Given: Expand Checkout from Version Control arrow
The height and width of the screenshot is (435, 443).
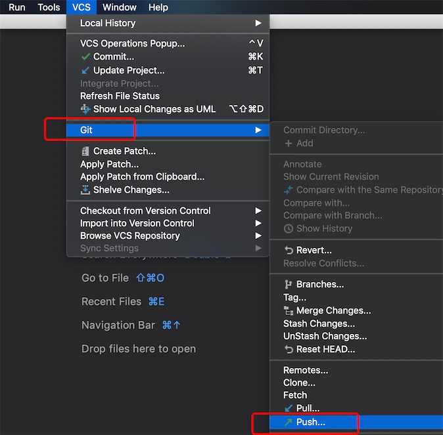Looking at the screenshot, I should 258,211.
